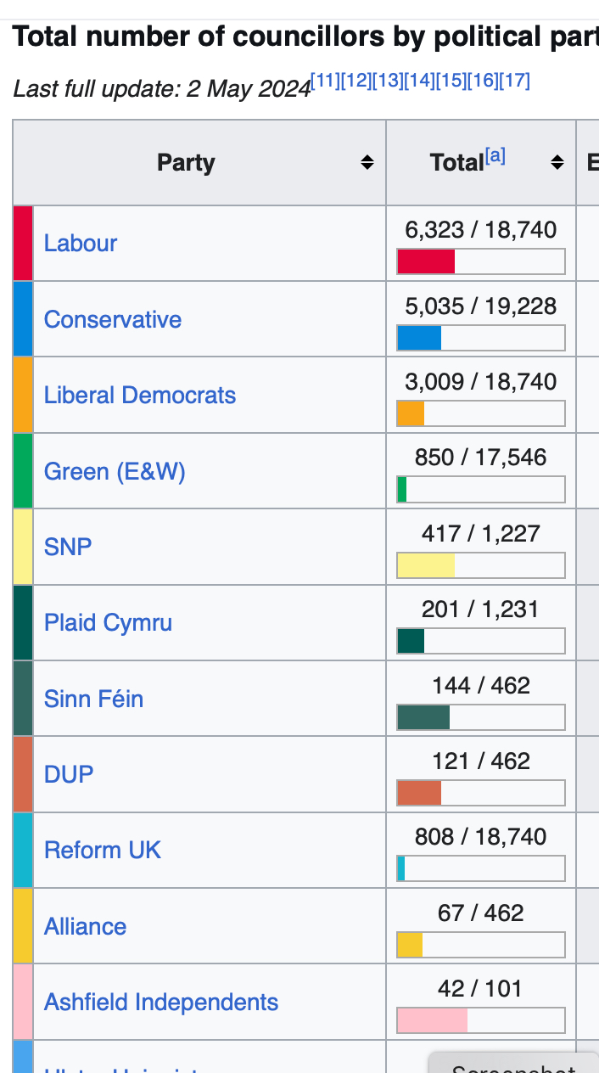Open citation reference [17]
This screenshot has width=599, height=1073.
pos(514,81)
